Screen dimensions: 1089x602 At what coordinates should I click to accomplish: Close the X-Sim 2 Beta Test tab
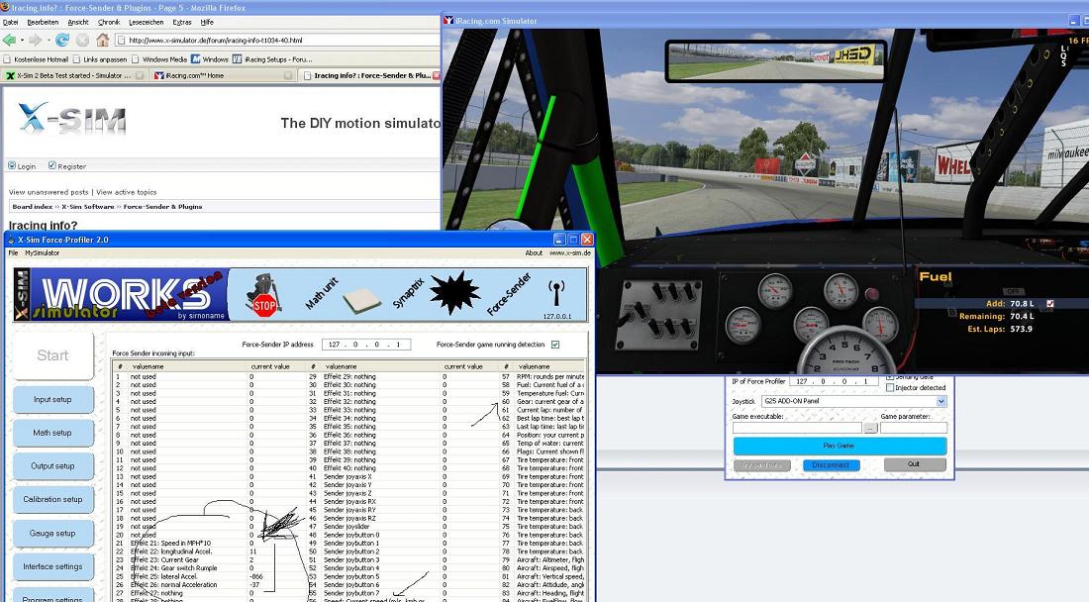[140, 75]
